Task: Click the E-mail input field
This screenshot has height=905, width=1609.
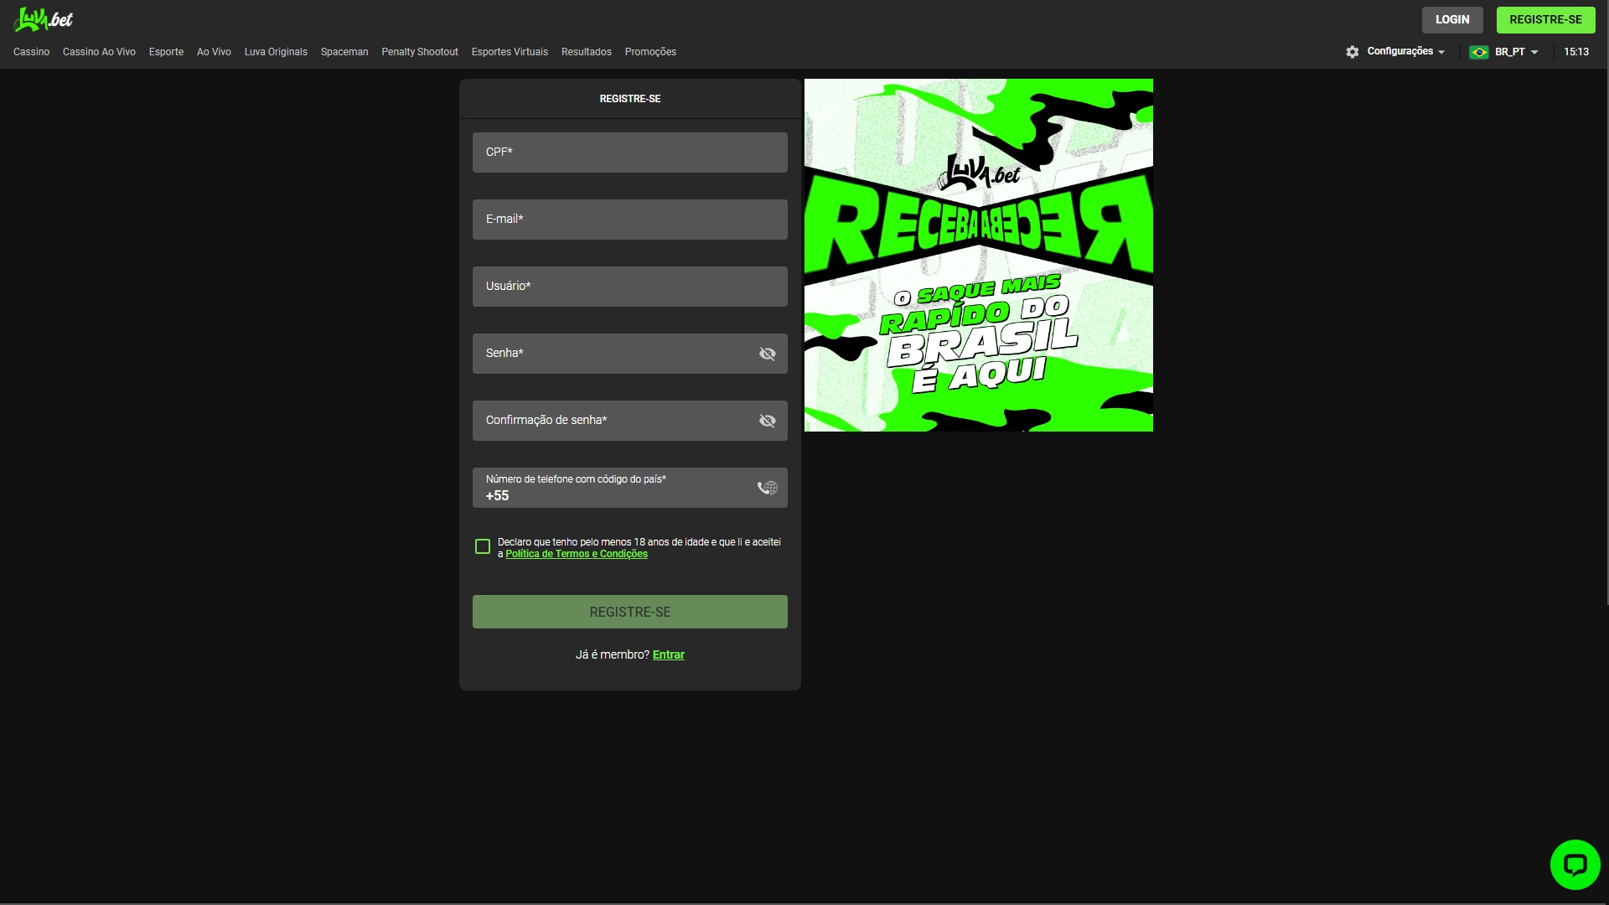Action: pos(629,219)
